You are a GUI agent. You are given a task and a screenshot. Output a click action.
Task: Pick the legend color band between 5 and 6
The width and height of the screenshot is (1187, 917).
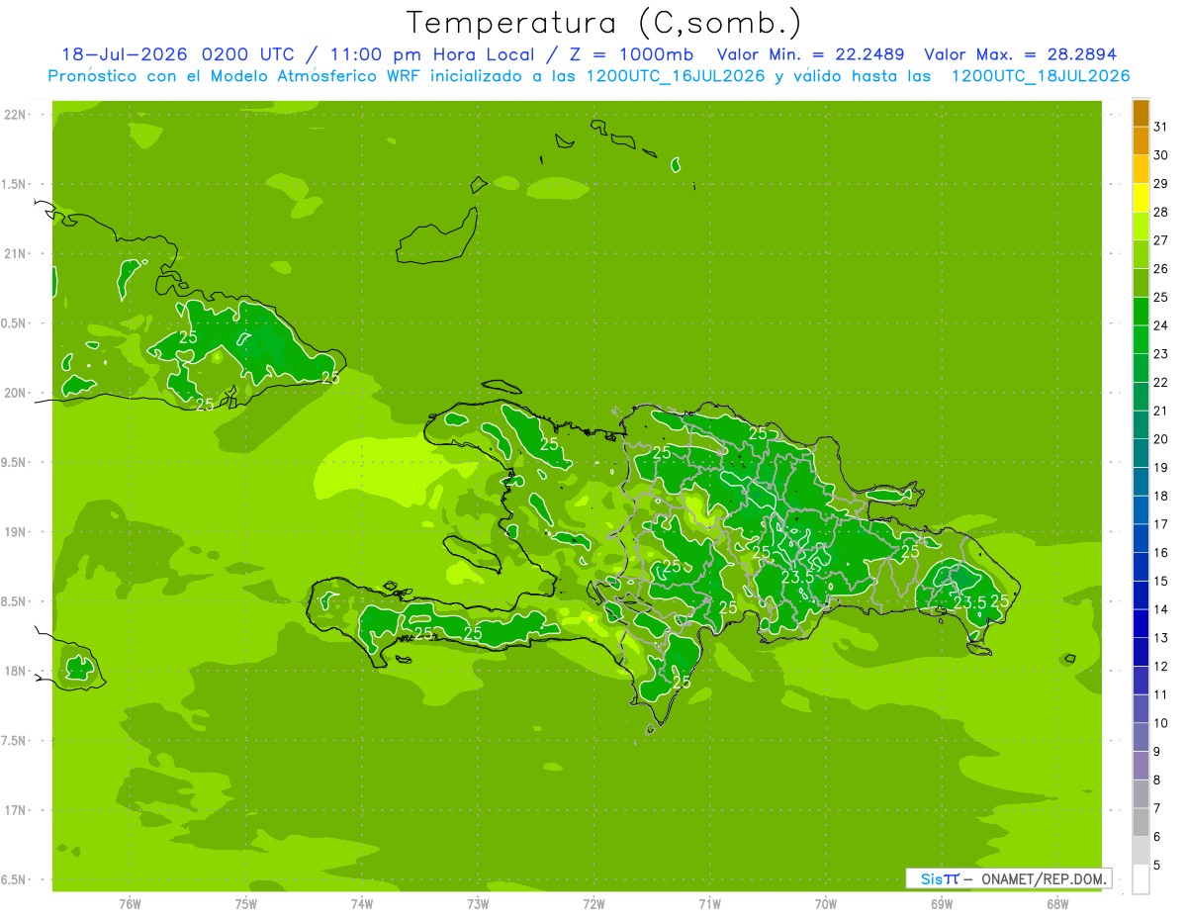click(1141, 851)
